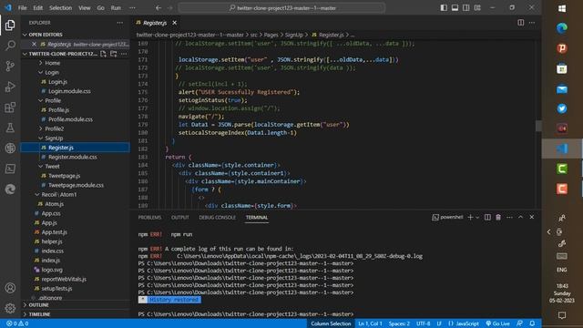The height and width of the screenshot is (328, 583).
Task: Click Go Live in status bar
Action: tap(498, 323)
